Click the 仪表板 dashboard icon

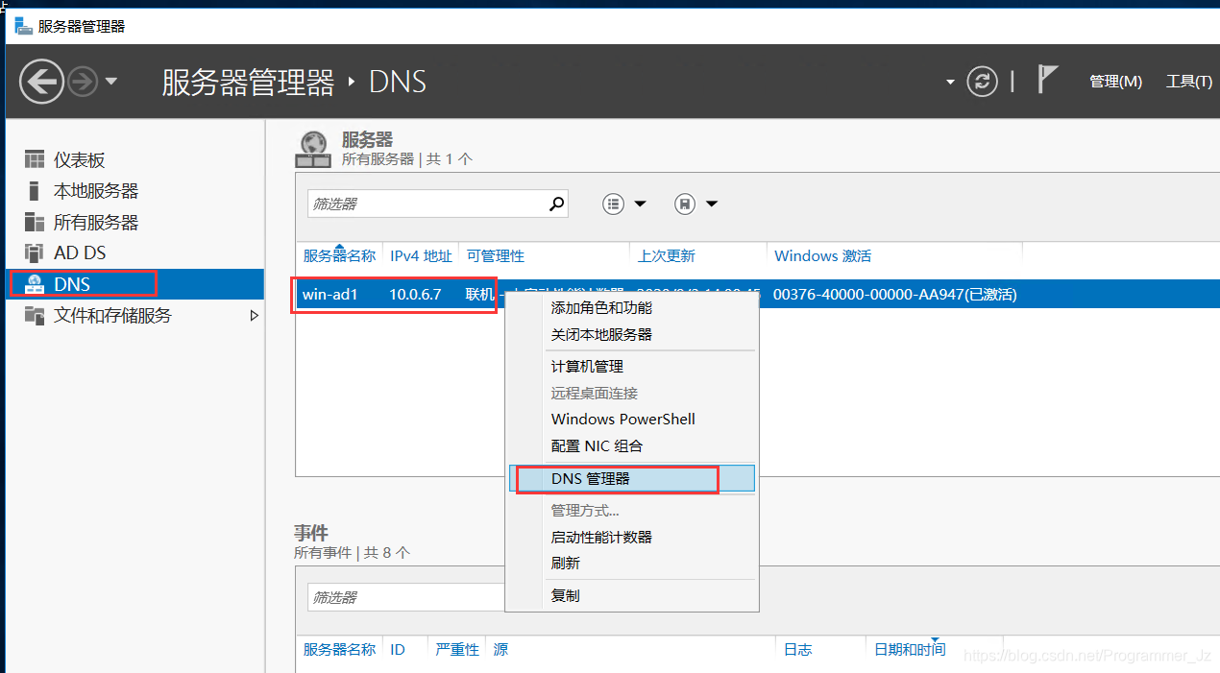tap(35, 159)
